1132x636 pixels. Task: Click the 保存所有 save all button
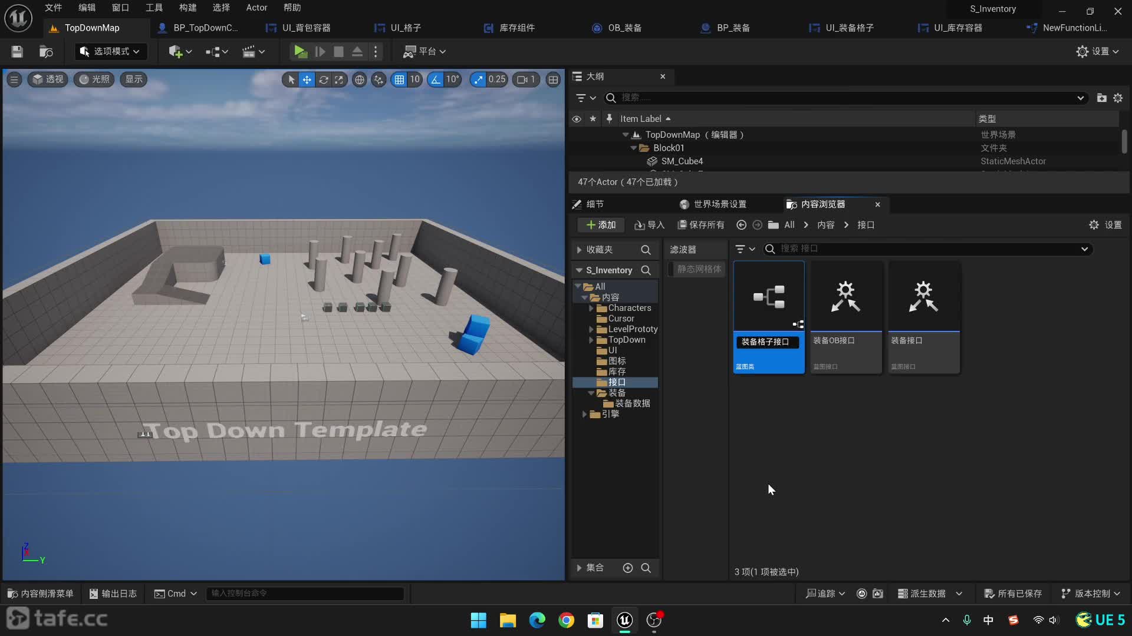(x=700, y=224)
